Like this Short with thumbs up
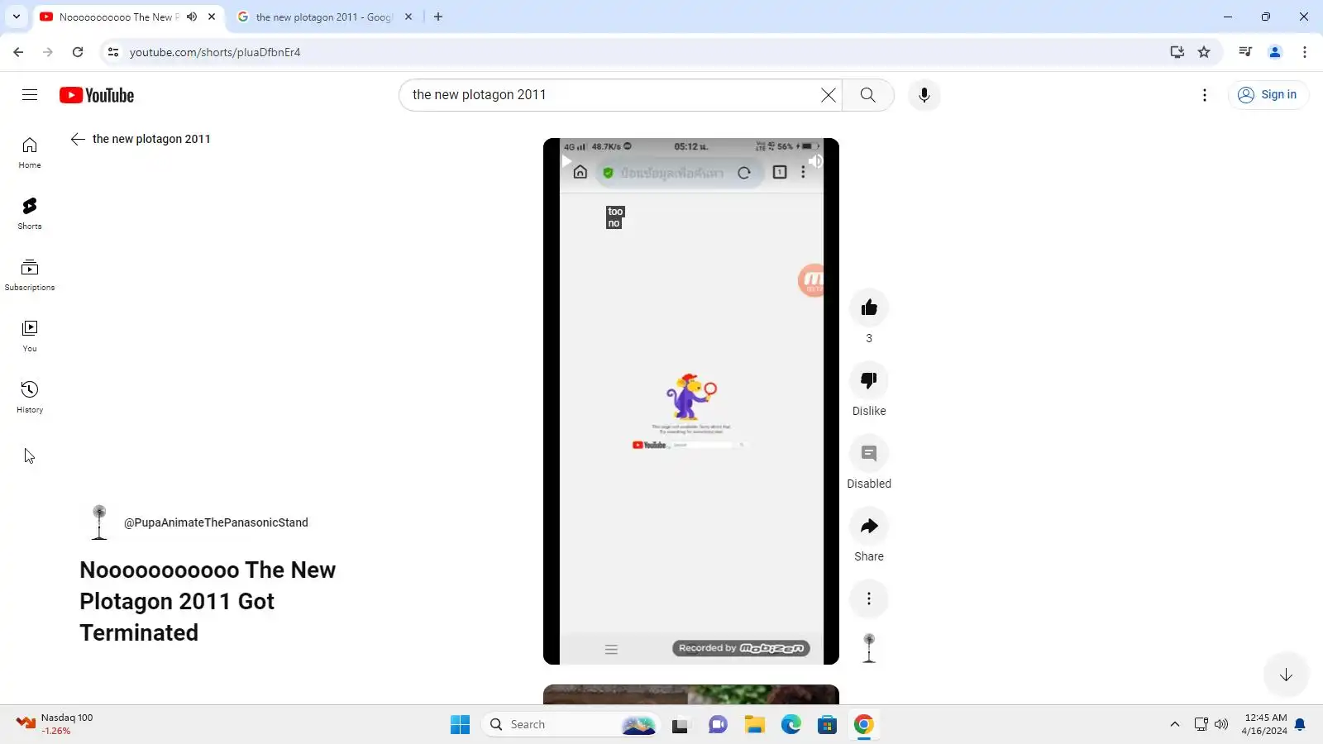 point(869,308)
